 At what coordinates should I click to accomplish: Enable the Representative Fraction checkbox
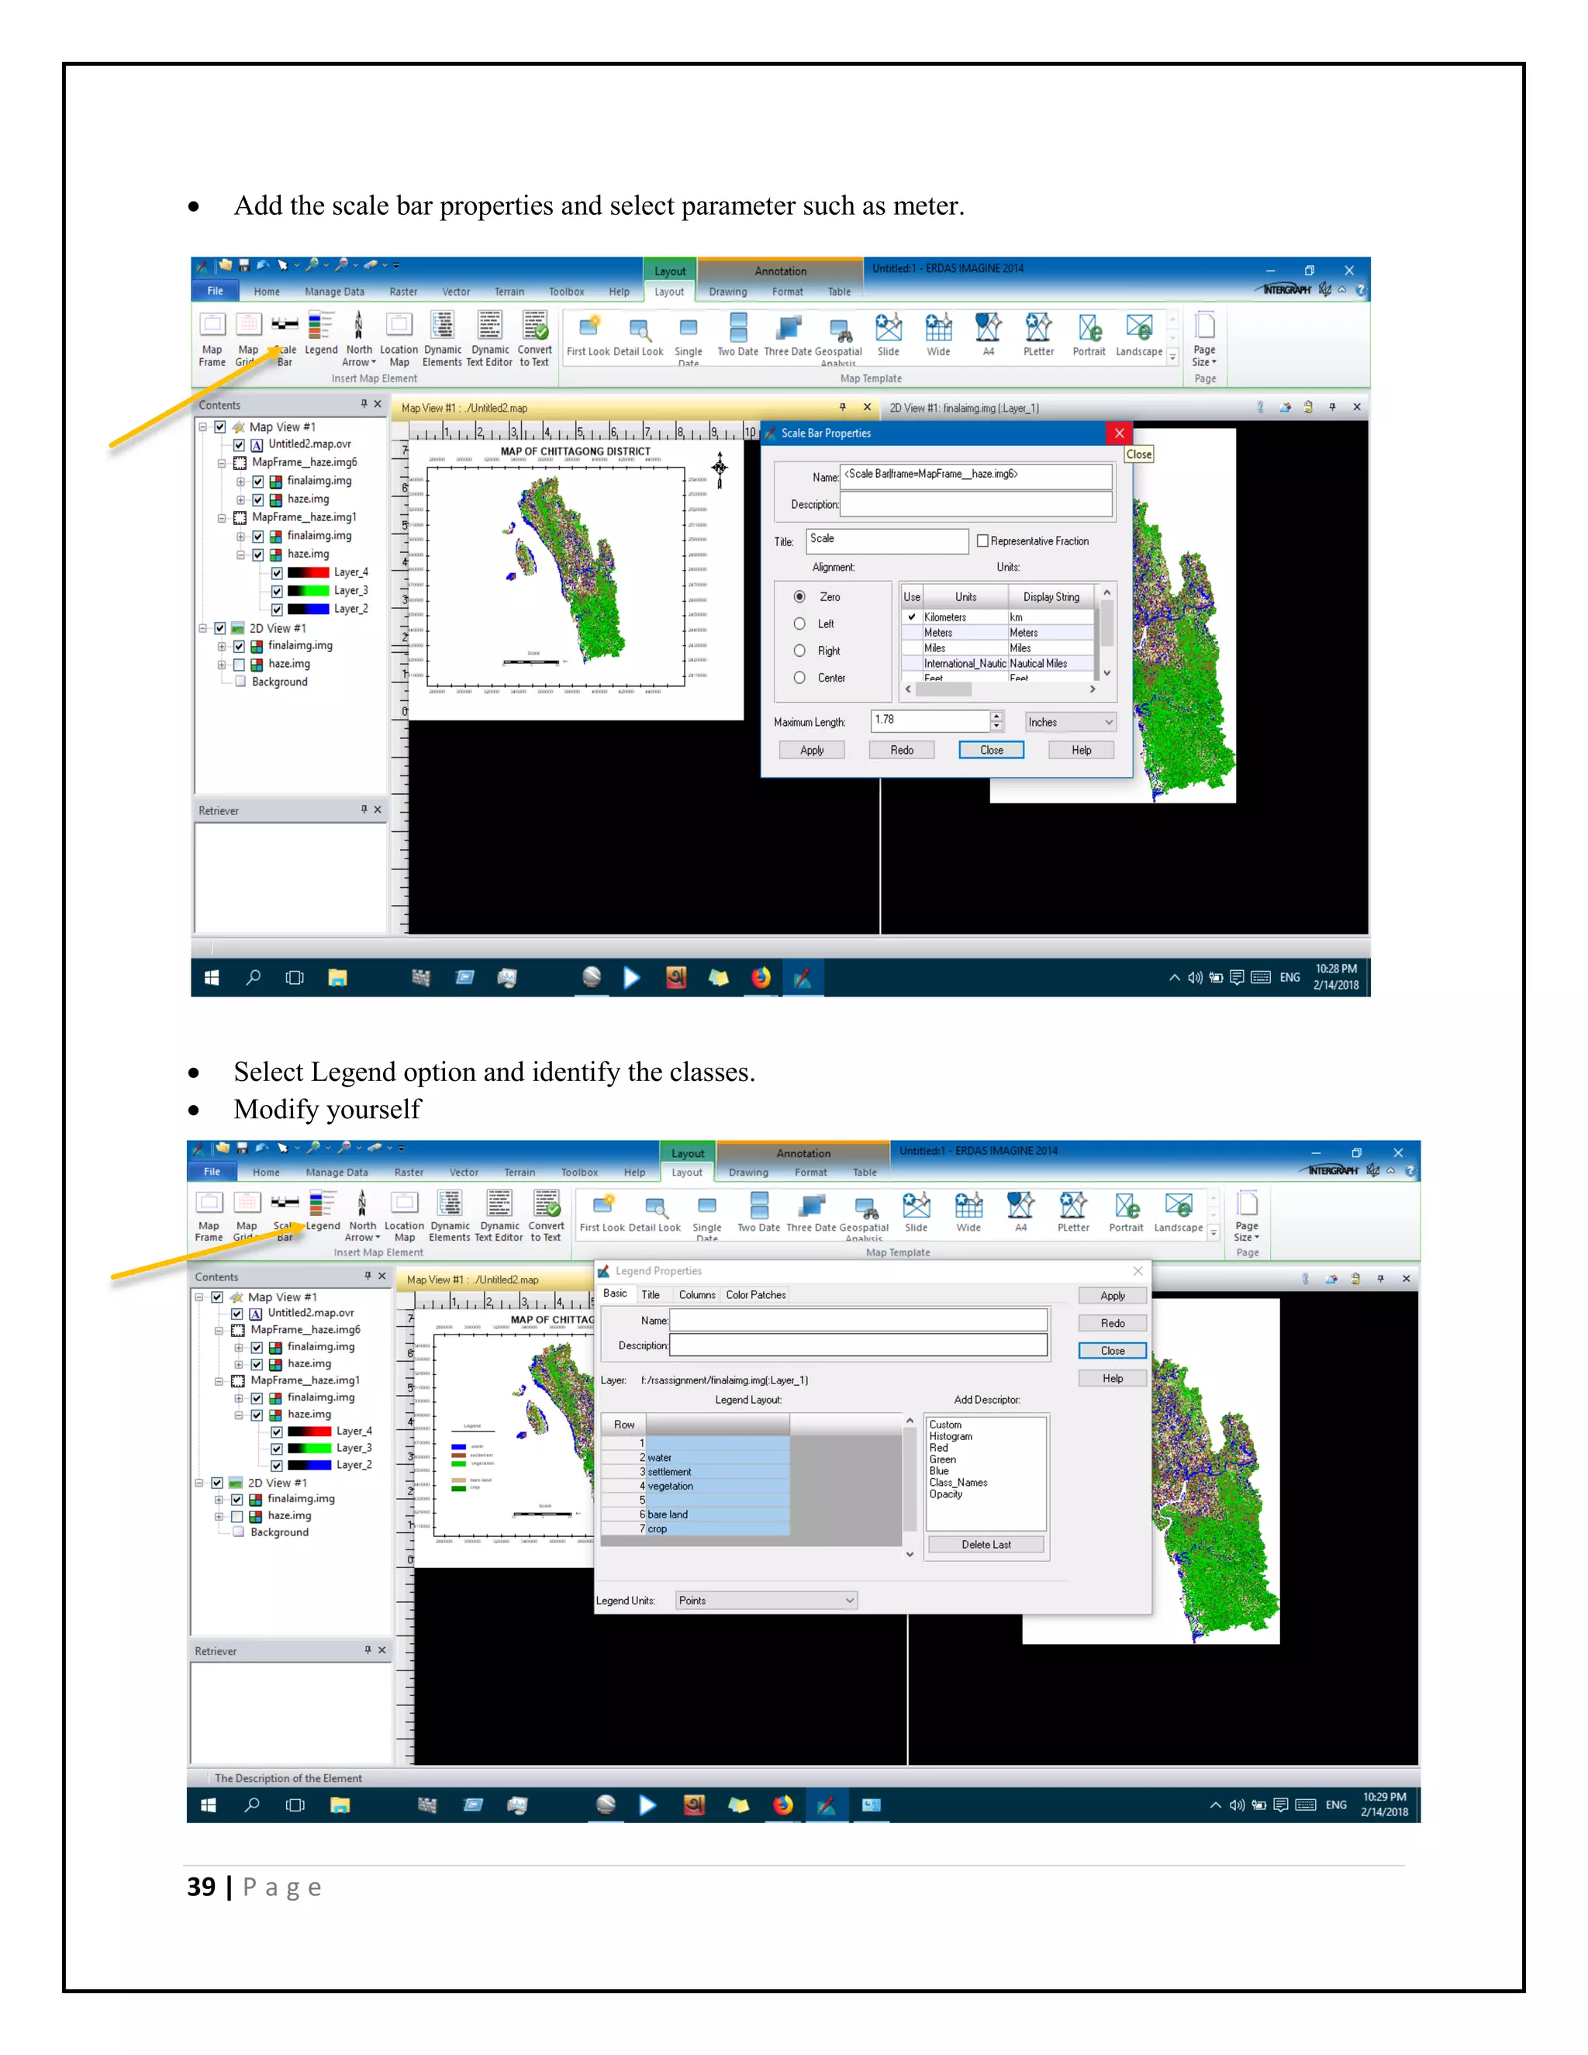click(982, 541)
